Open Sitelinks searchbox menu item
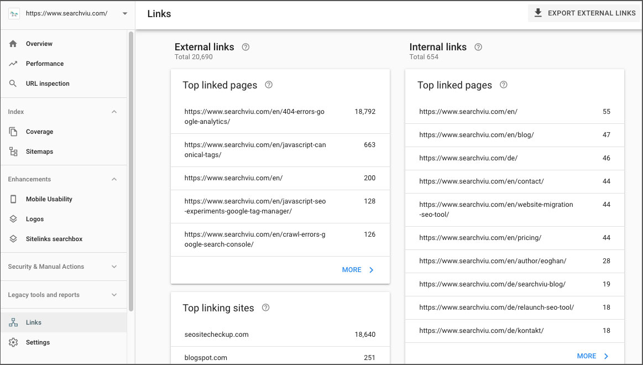The height and width of the screenshot is (365, 643). tap(54, 239)
